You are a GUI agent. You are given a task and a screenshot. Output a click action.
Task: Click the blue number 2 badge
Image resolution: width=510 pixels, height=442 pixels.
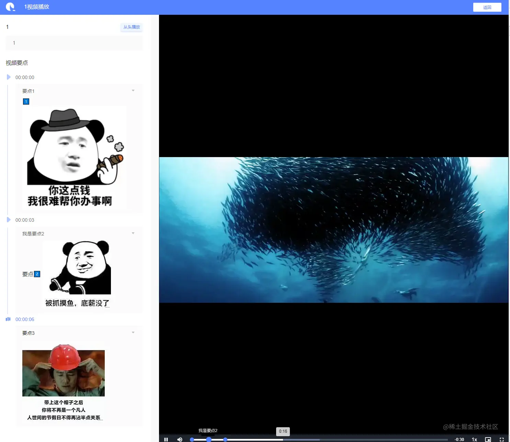[x=37, y=274]
